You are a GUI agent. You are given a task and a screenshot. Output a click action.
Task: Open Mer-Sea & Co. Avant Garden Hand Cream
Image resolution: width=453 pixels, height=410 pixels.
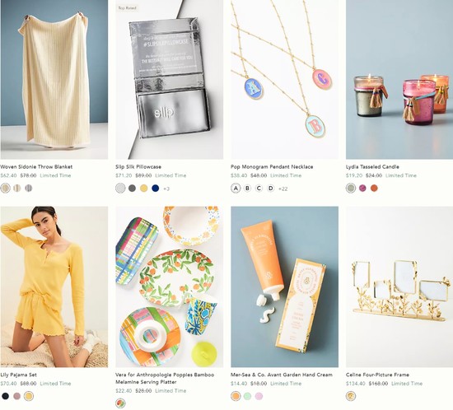[x=282, y=375]
